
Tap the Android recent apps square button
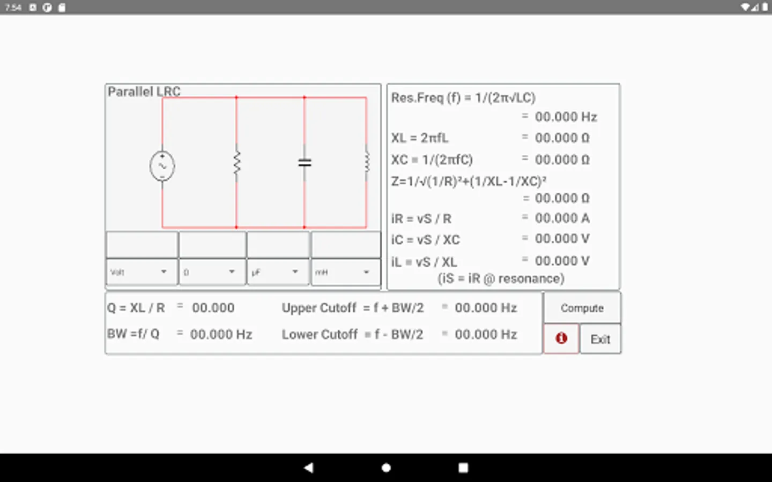[x=463, y=468]
